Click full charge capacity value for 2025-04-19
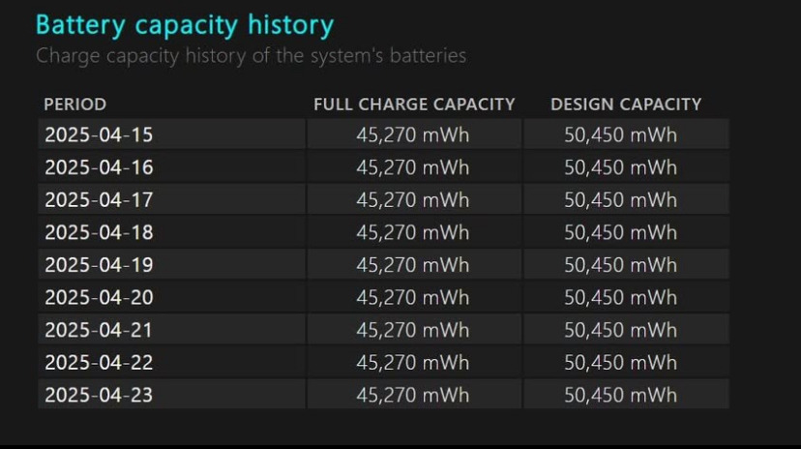This screenshot has height=449, width=801. 413,264
